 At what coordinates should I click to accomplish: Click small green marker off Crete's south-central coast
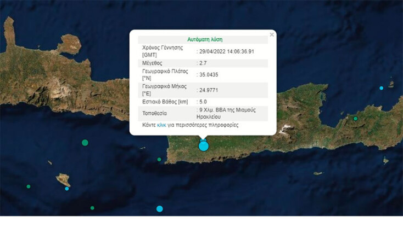tap(159, 160)
